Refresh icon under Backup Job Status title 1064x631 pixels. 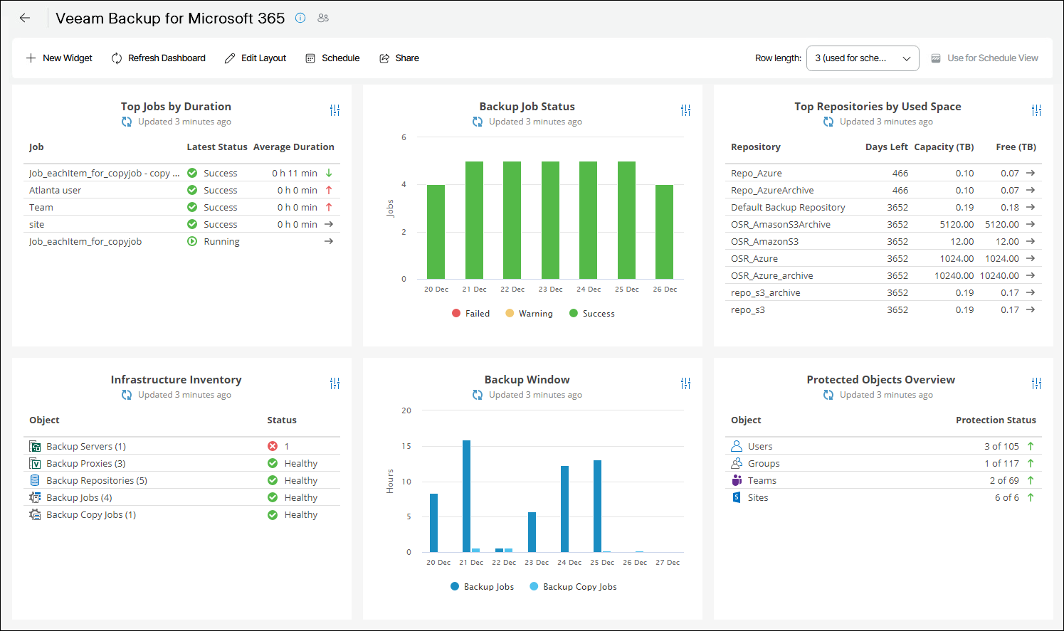point(478,122)
